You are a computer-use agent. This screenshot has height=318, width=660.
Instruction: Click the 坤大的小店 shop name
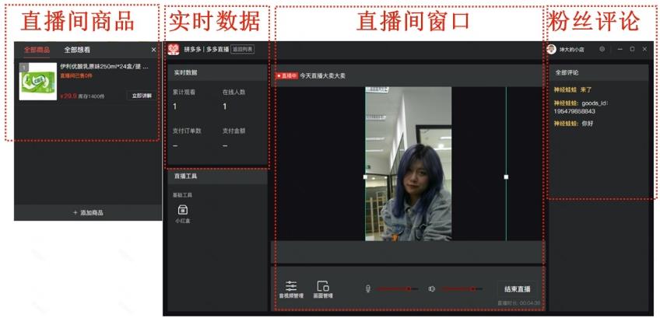coord(571,50)
